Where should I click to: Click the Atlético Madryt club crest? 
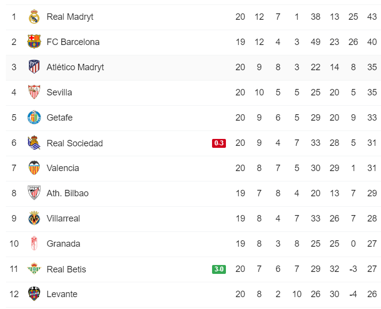pos(34,67)
